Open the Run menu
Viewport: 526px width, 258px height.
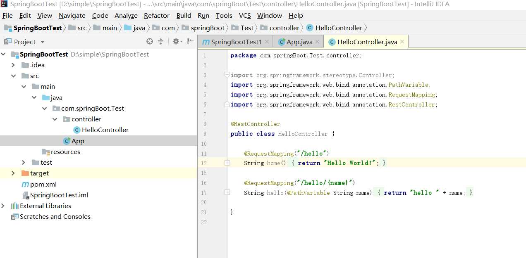coord(203,16)
